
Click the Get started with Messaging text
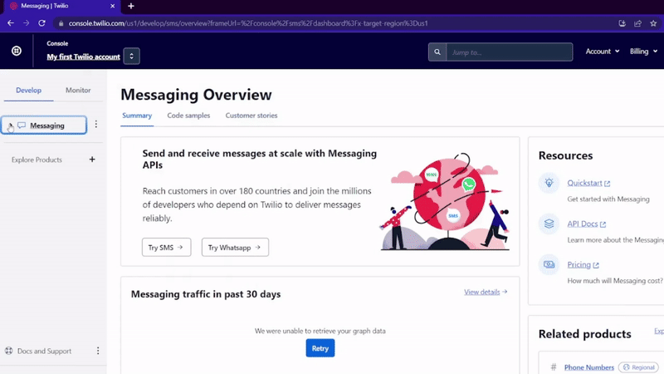(x=608, y=199)
